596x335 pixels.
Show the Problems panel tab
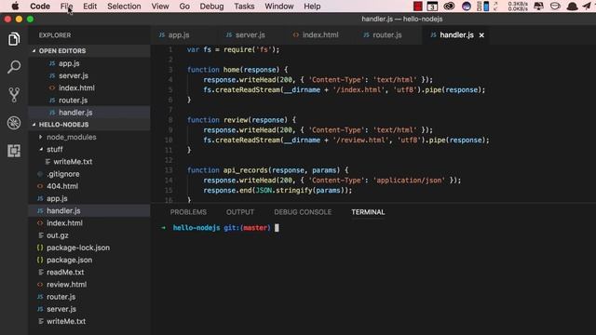[188, 212]
